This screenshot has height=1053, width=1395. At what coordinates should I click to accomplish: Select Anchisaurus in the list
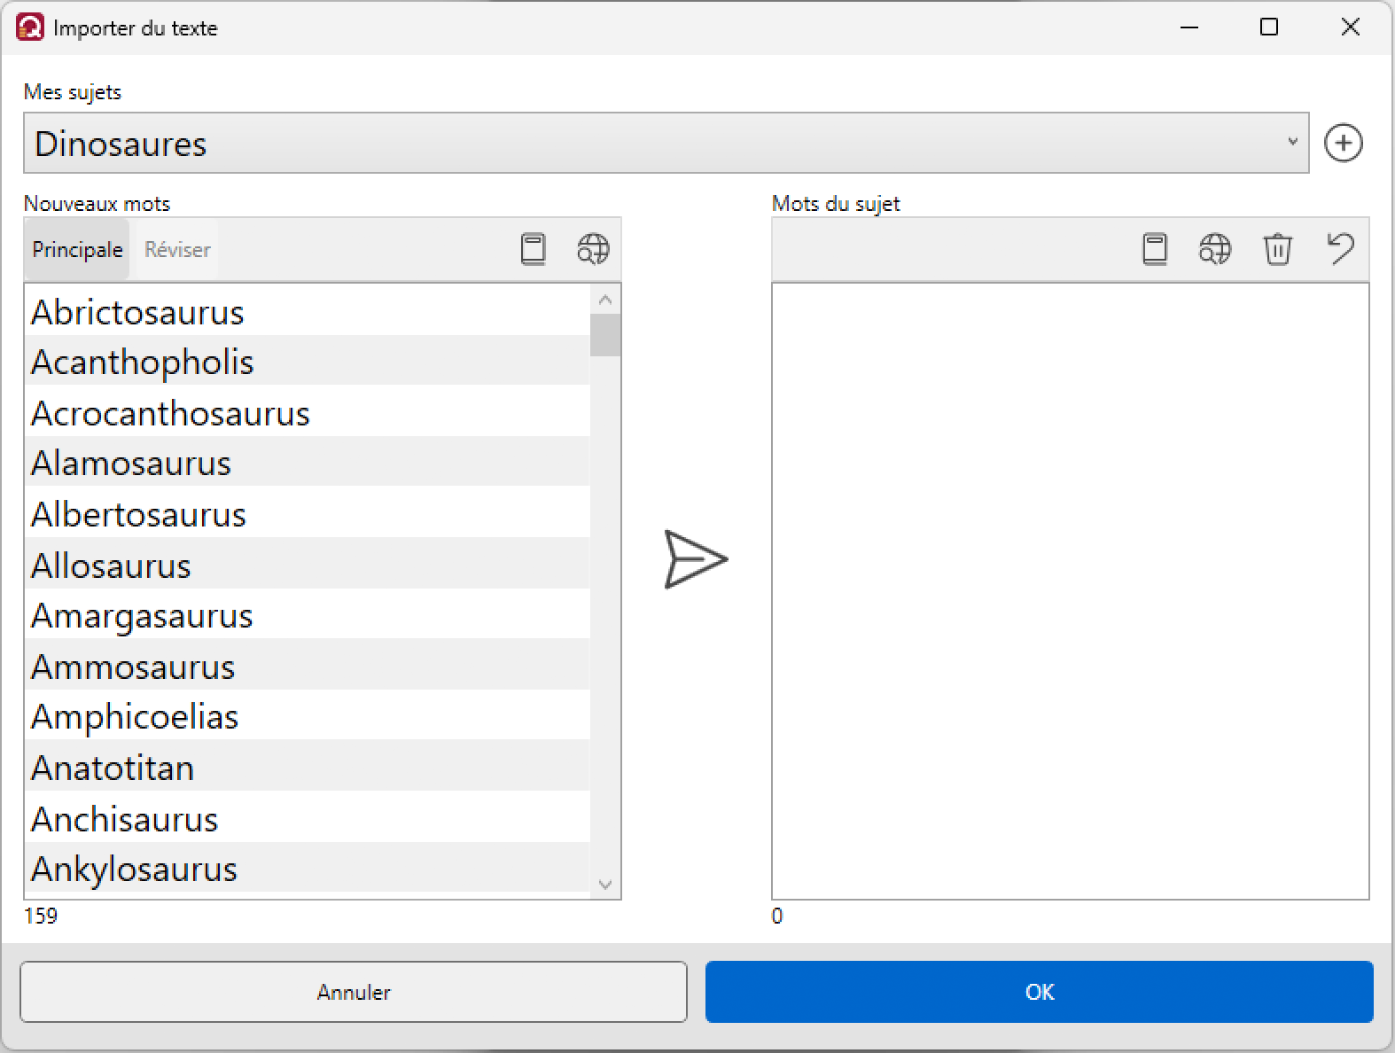pyautogui.click(x=308, y=818)
